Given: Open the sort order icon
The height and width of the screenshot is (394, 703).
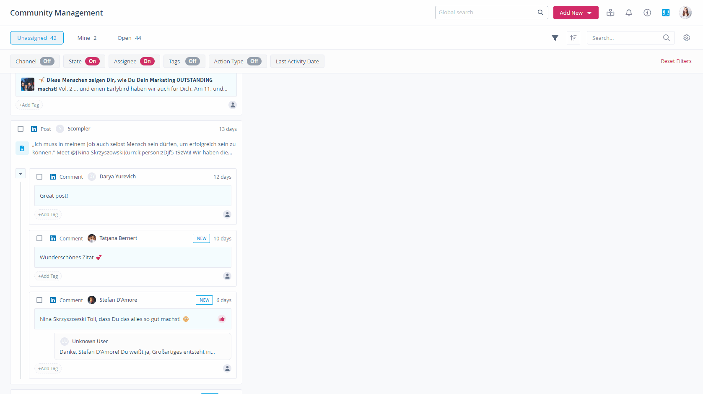Looking at the screenshot, I should (x=573, y=38).
